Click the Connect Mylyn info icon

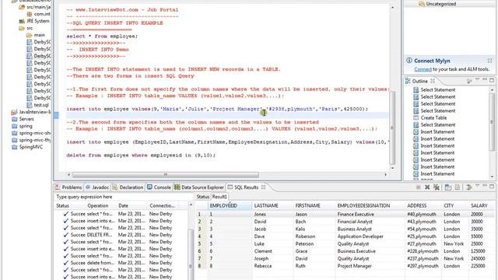[x=409, y=61]
